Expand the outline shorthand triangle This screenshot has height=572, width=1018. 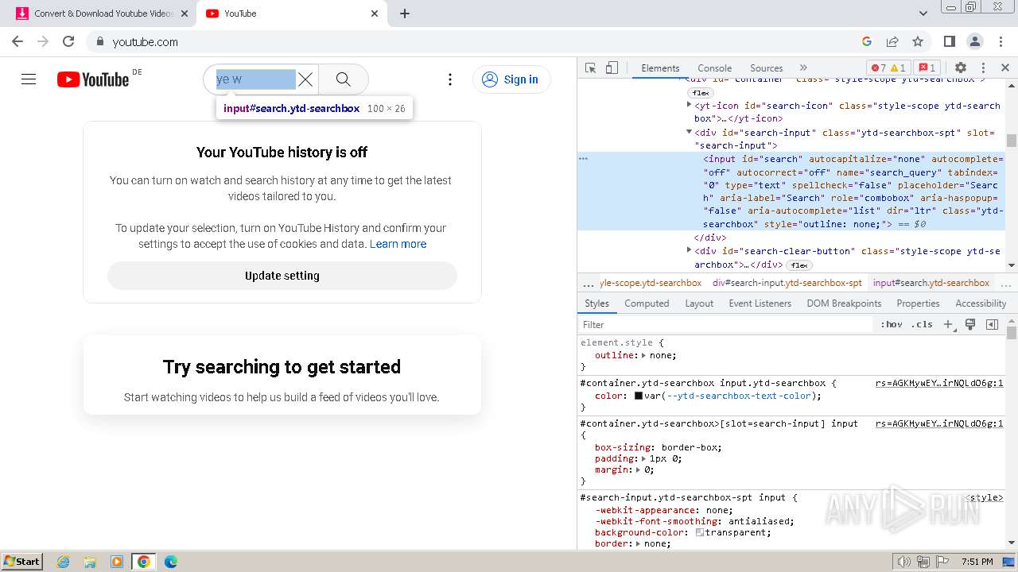pyautogui.click(x=644, y=355)
